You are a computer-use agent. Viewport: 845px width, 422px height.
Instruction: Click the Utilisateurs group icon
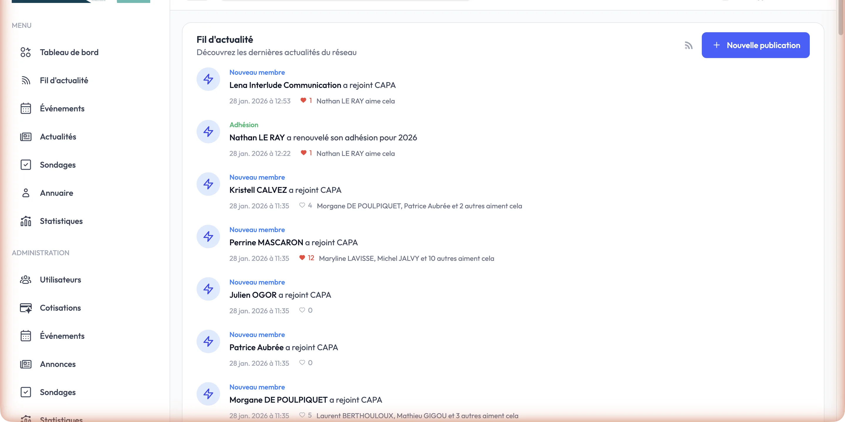26,280
